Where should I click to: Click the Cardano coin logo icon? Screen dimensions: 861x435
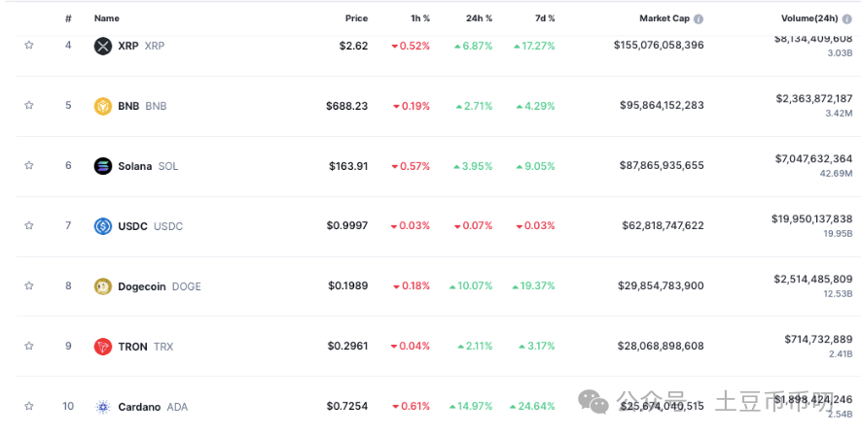point(102,407)
